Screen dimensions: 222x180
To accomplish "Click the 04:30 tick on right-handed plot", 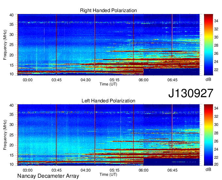I will [x=86, y=80].
